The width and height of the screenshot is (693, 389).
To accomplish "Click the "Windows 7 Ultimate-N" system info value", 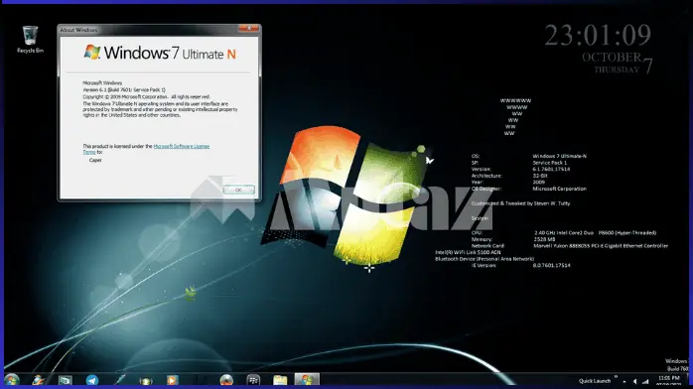I will click(560, 156).
